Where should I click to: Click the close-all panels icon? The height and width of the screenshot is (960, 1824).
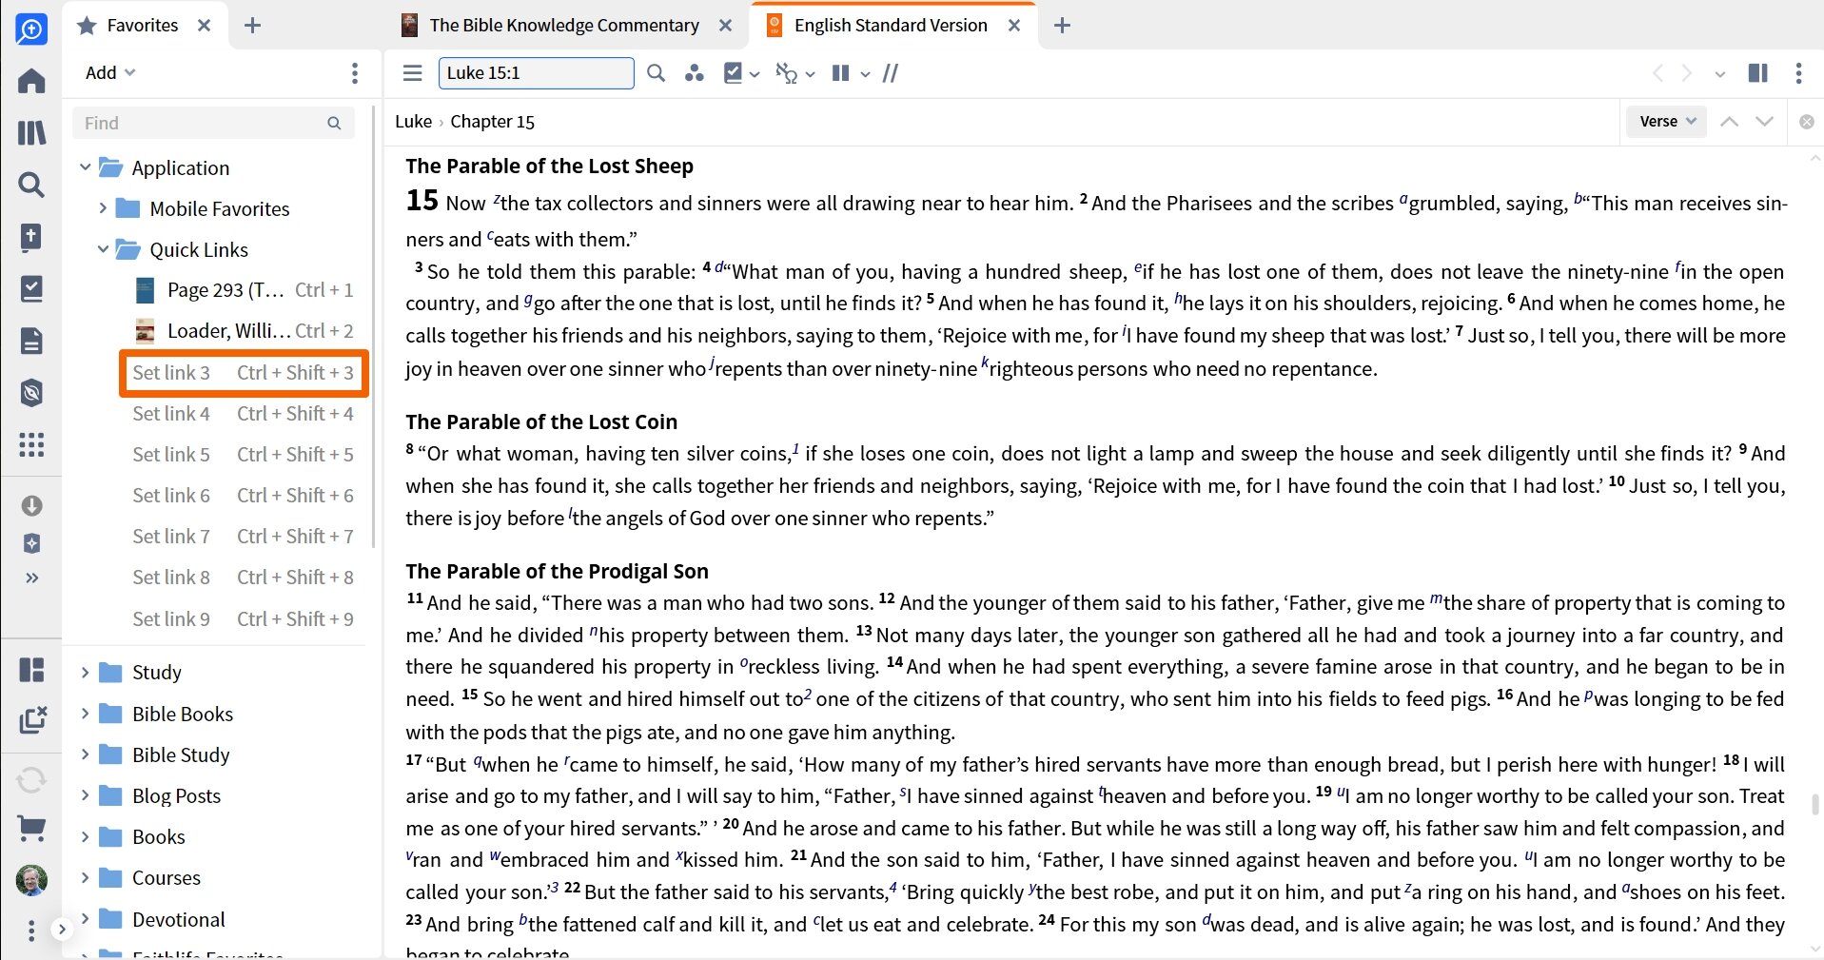tap(32, 720)
